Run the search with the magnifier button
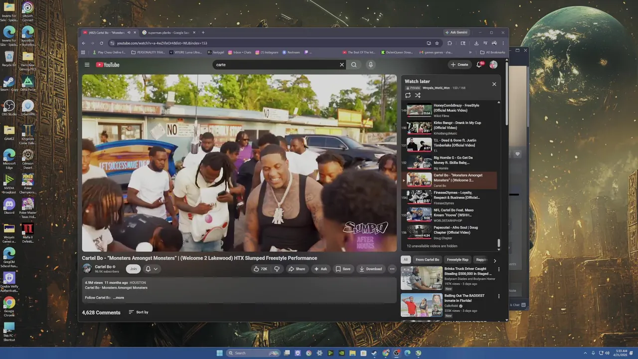 (354, 65)
